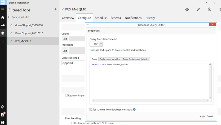The height and width of the screenshot is (125, 221).
Task: Increase Query Execution Timeout value
Action: click(101, 43)
